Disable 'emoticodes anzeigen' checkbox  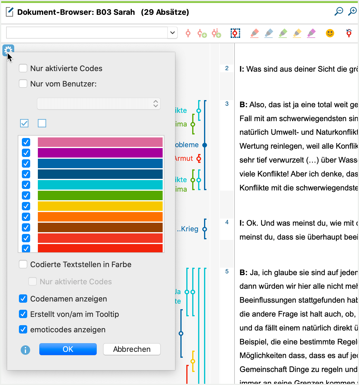tap(23, 329)
